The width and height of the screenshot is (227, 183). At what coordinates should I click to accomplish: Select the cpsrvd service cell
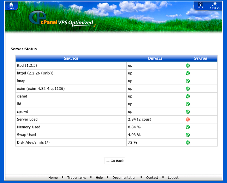[x=71, y=112]
